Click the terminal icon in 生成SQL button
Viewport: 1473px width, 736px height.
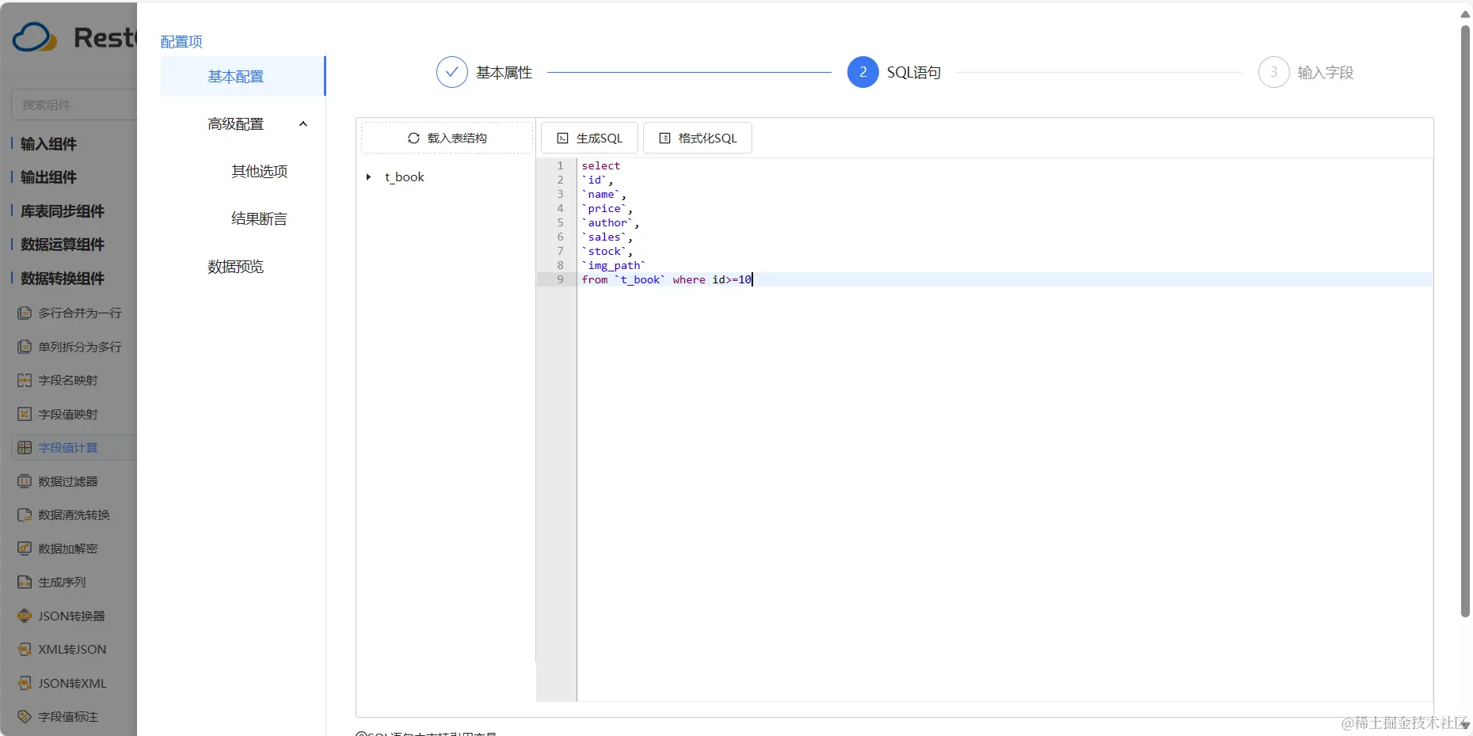point(562,138)
